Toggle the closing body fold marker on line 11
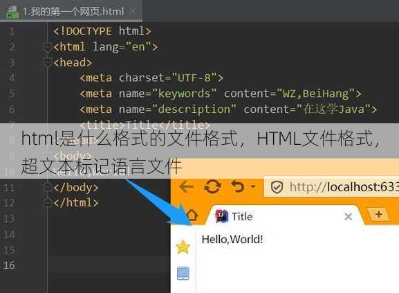 coord(47,188)
